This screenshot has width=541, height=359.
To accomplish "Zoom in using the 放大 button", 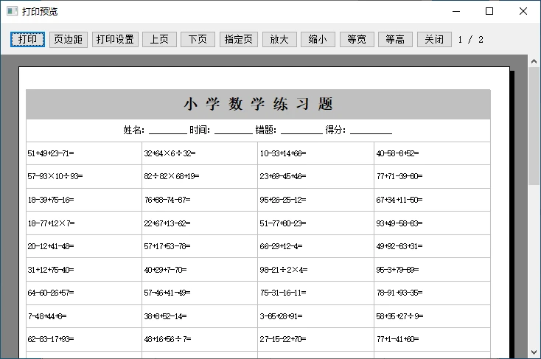I will click(279, 40).
